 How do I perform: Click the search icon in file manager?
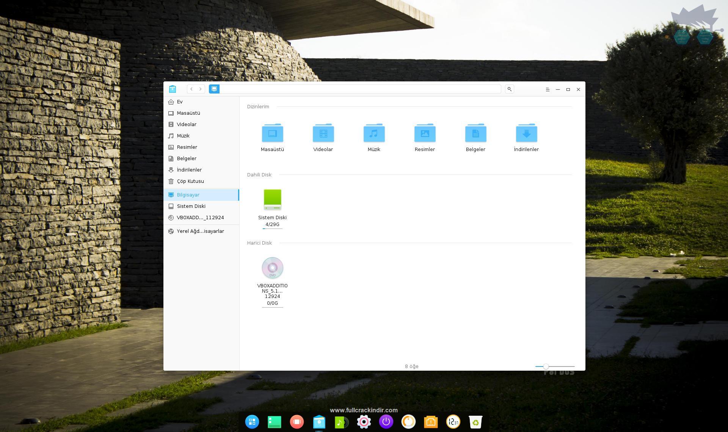coord(509,89)
